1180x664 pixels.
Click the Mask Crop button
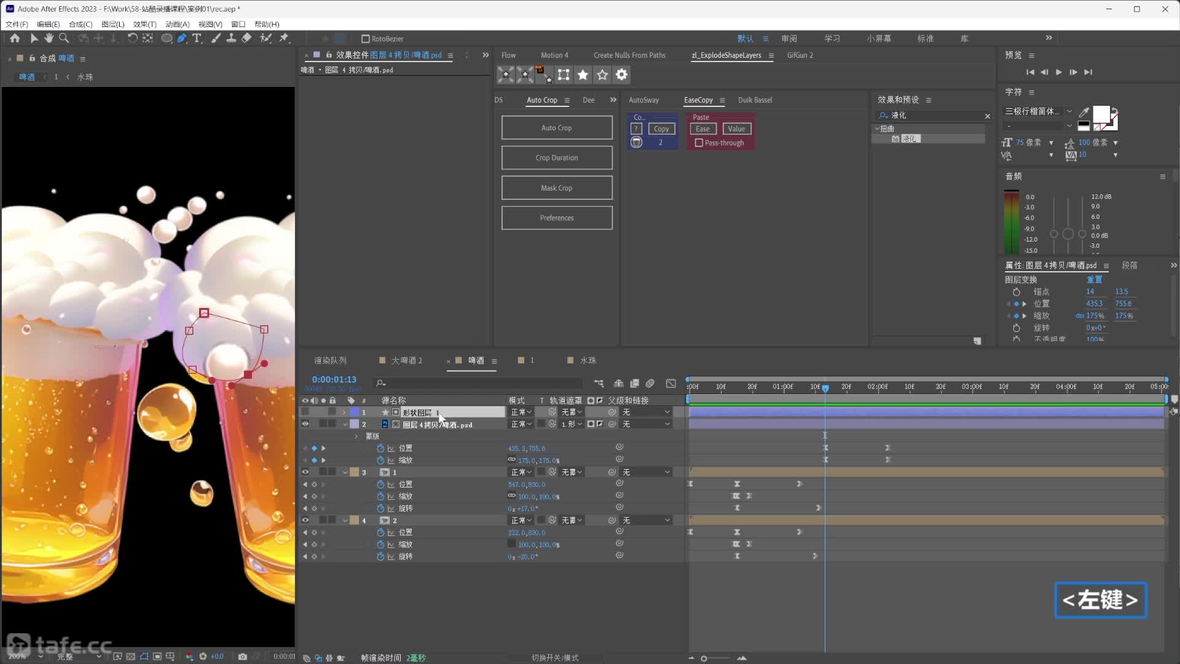point(557,188)
